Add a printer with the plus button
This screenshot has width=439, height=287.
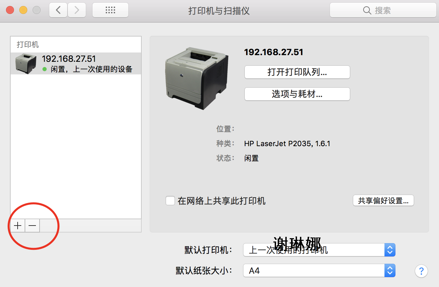coord(18,226)
